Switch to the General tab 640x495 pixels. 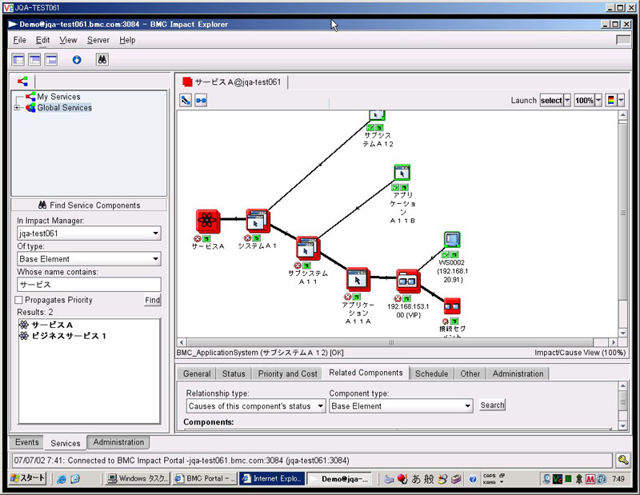pos(197,373)
